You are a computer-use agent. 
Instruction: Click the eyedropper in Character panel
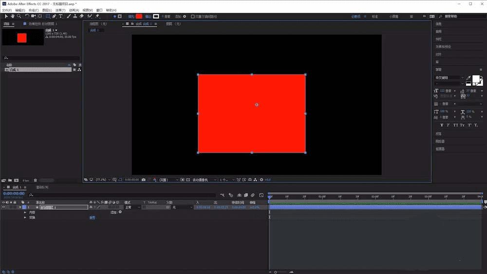click(468, 78)
